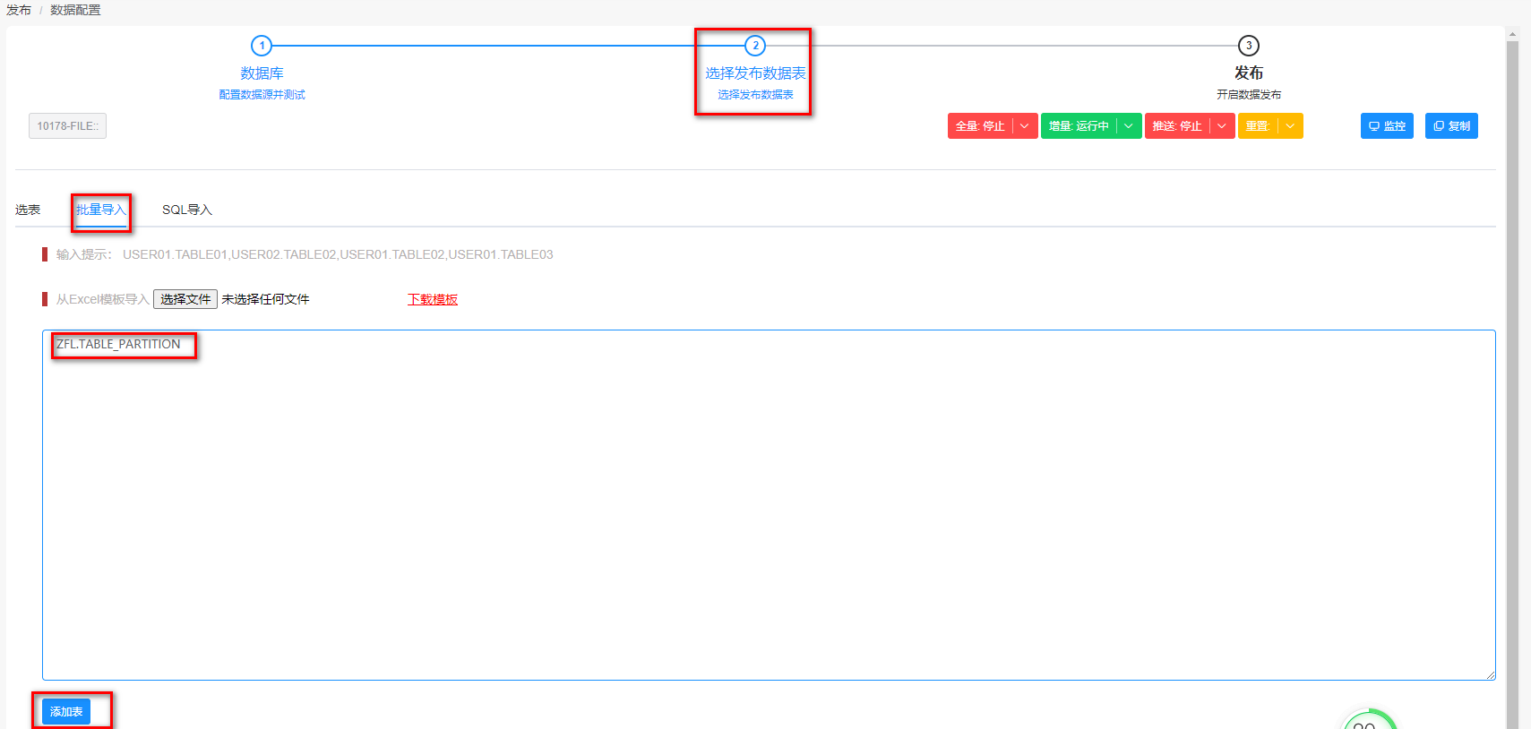
Task: Click the 选择文件 file chooser button
Action: point(185,299)
